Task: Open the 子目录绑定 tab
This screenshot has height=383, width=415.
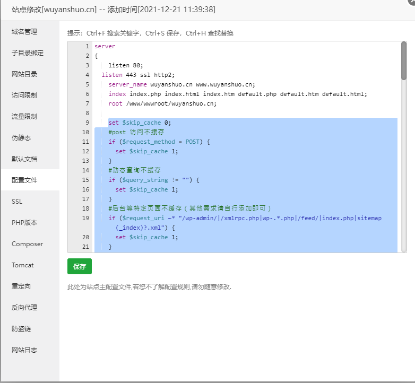Action: pos(30,53)
